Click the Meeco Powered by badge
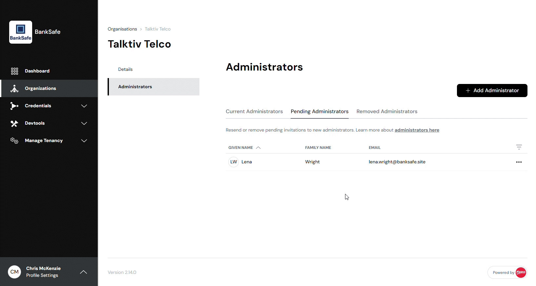The image size is (536, 286). tap(507, 273)
